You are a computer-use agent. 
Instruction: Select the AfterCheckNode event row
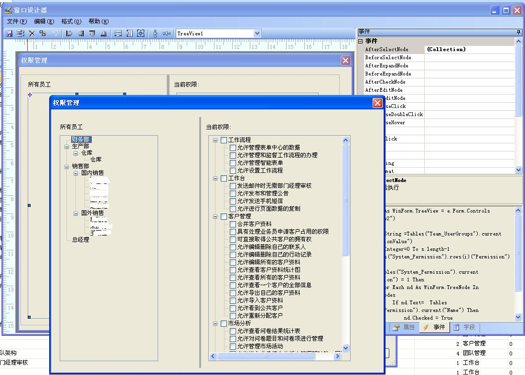click(x=387, y=82)
